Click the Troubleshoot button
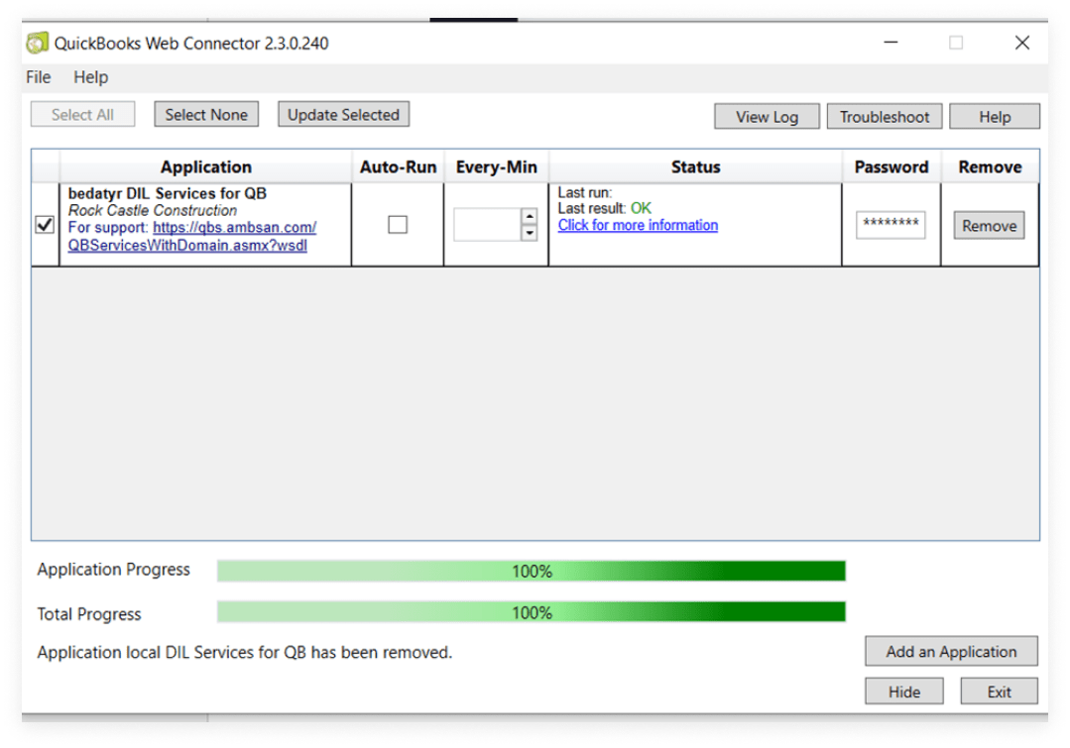Image resolution: width=1070 pixels, height=748 pixels. point(885,117)
